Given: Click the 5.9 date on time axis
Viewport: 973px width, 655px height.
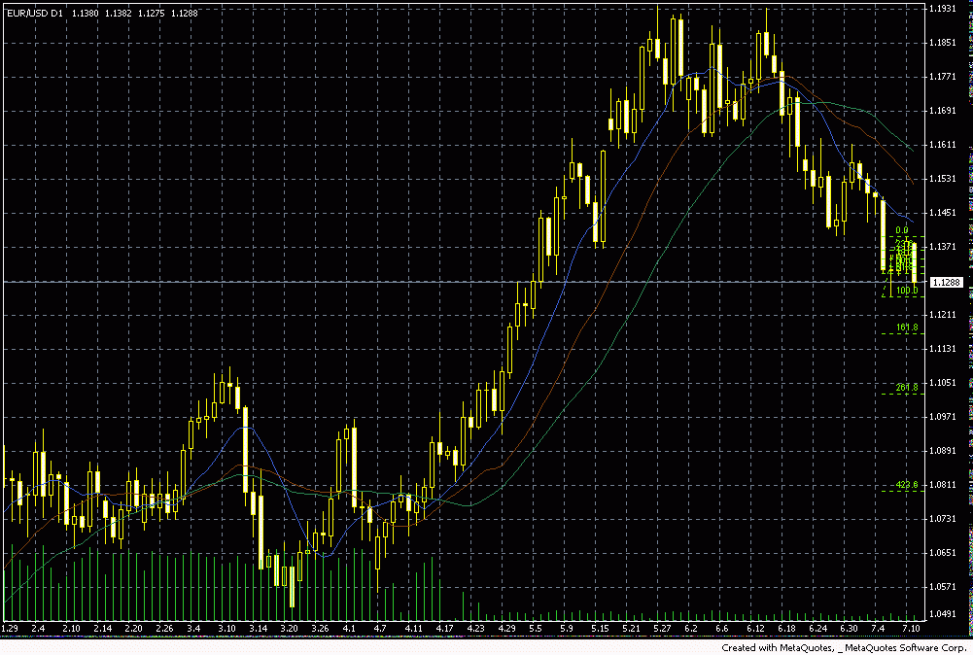Looking at the screenshot, I should point(567,629).
